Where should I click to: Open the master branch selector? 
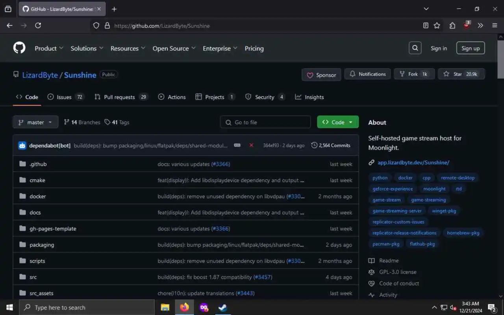35,122
